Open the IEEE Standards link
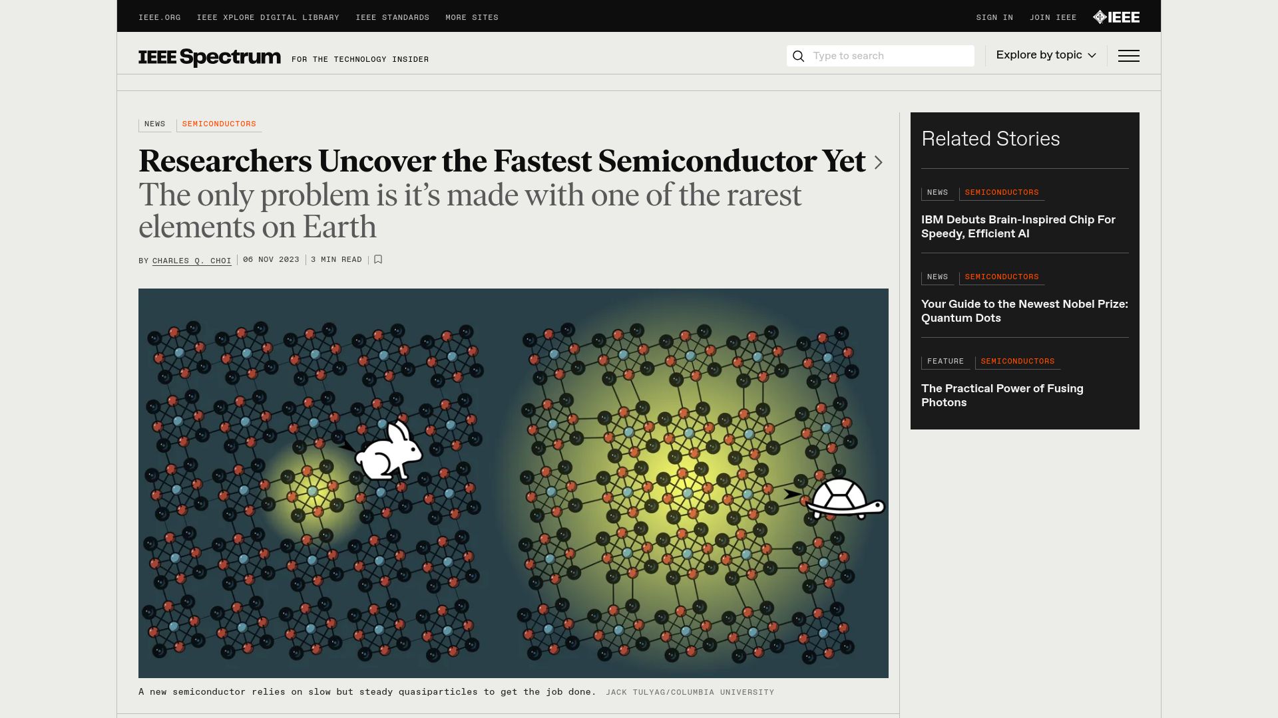 click(x=392, y=17)
